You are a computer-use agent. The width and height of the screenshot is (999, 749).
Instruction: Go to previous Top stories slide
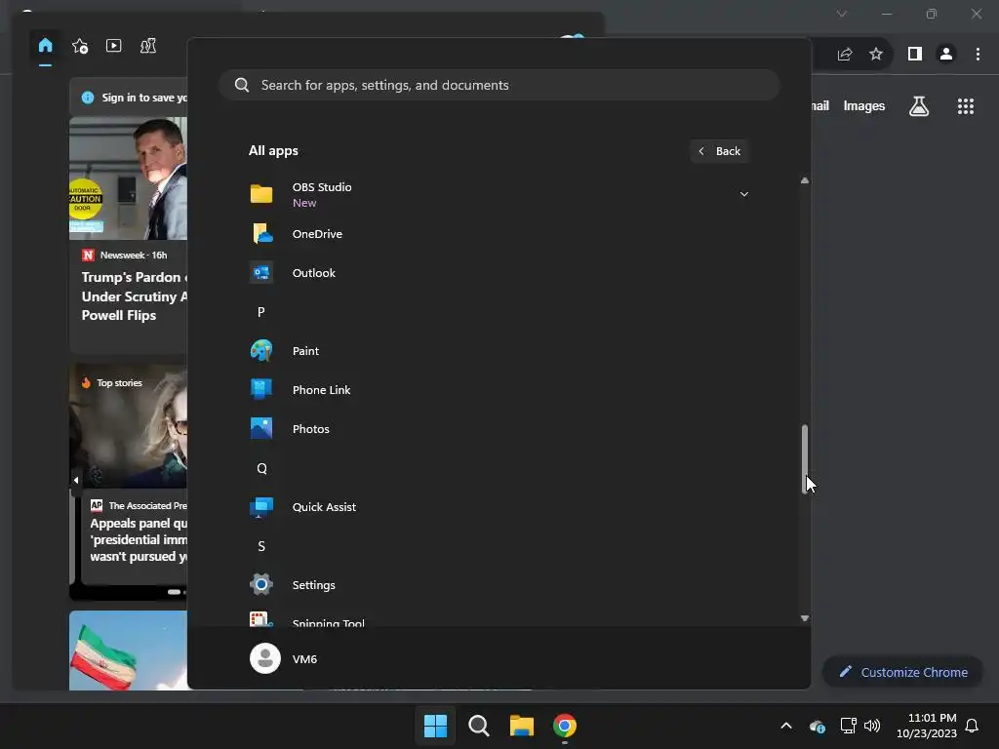[76, 480]
